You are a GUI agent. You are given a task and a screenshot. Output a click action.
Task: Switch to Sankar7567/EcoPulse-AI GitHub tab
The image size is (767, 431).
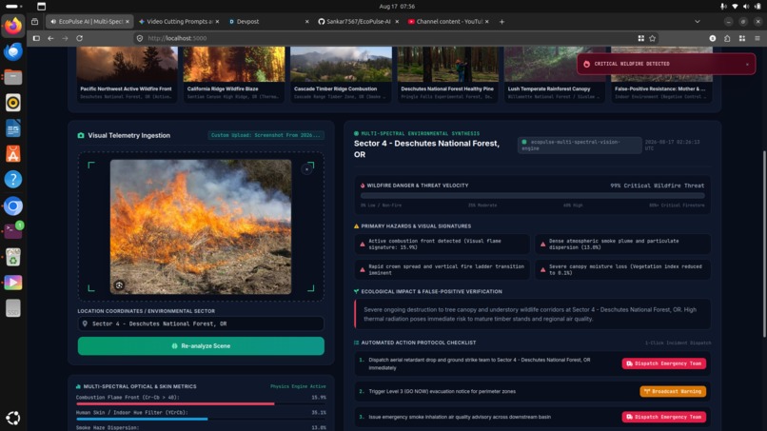358,22
